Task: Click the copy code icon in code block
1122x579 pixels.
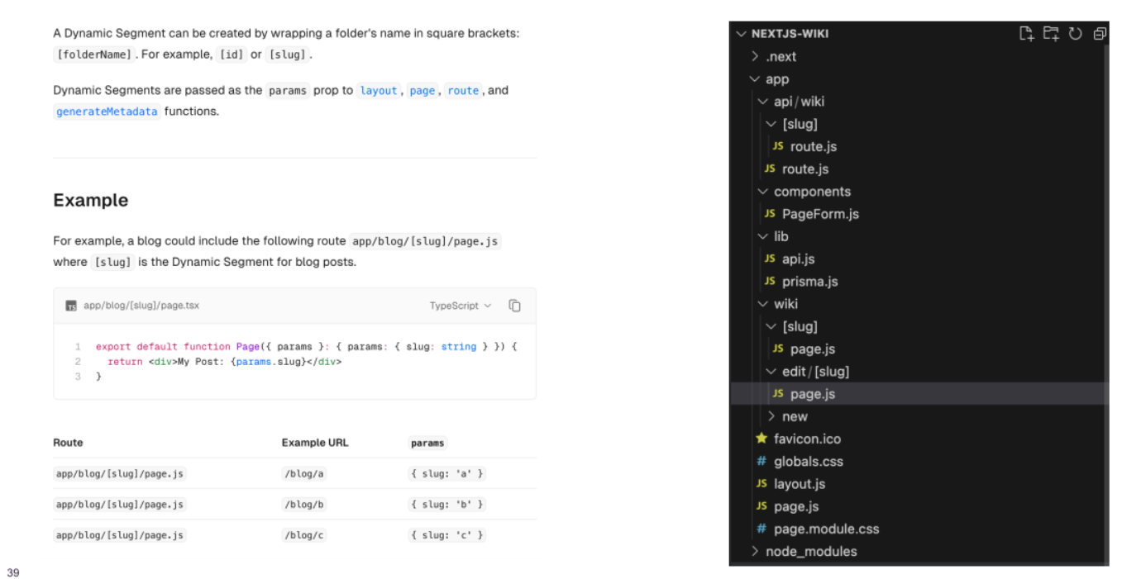Action: 514,306
